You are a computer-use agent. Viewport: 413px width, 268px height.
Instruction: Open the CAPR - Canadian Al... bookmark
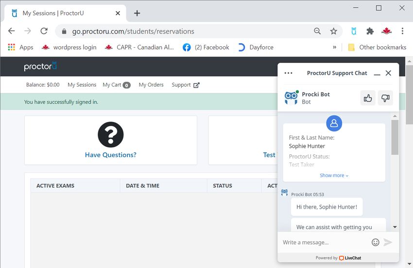tap(139, 47)
